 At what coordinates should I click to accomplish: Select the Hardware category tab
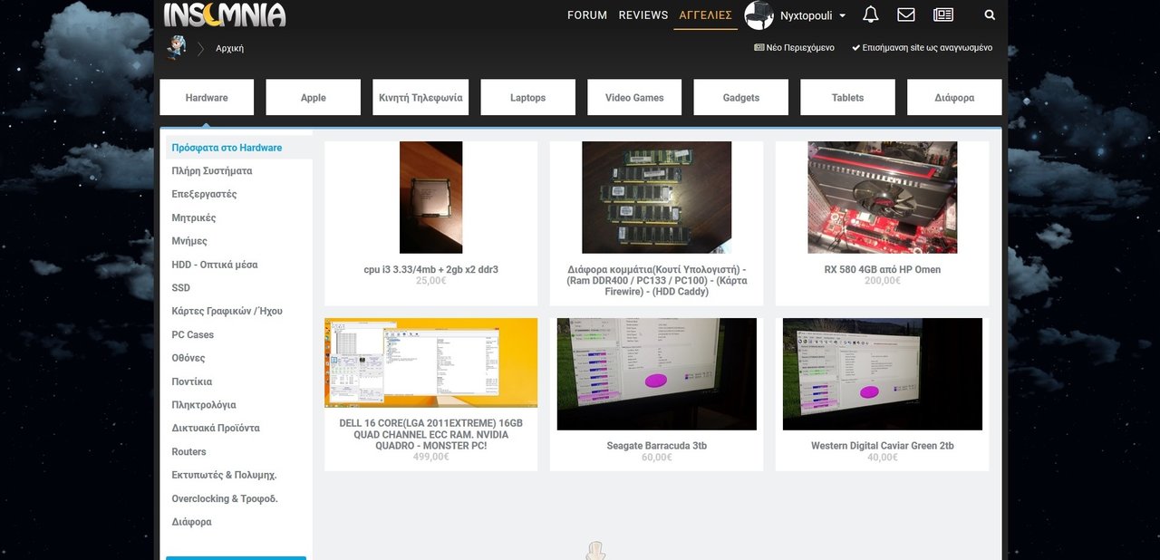[x=207, y=97]
